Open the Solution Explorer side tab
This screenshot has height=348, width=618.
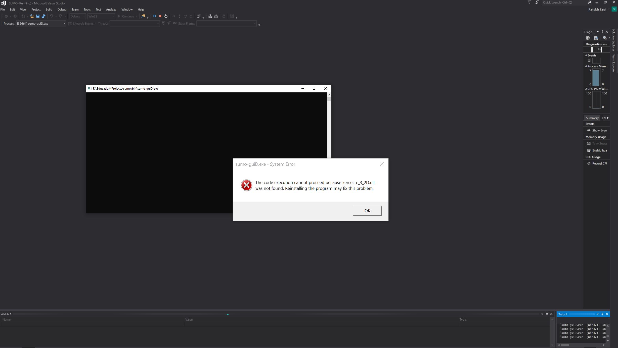coord(614,40)
